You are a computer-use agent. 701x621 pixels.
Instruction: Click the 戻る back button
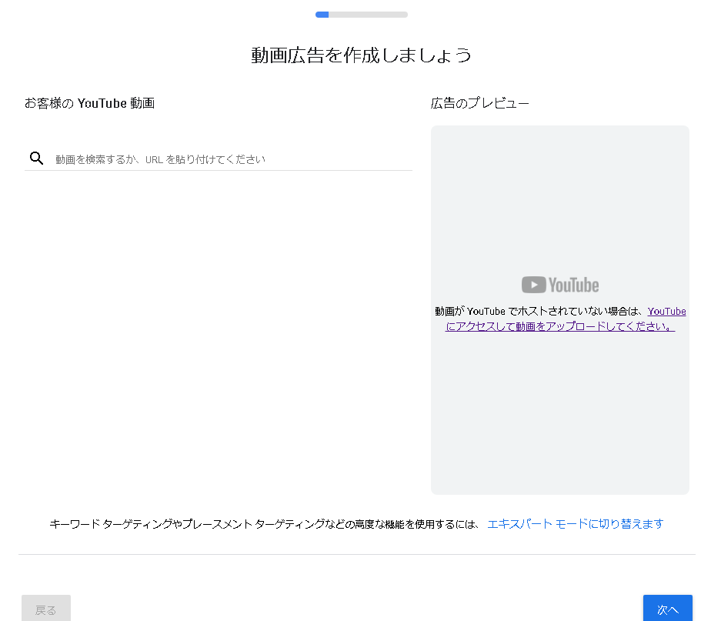(46, 609)
